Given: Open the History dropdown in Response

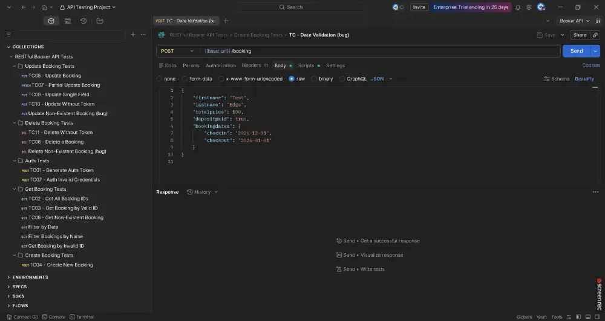Looking at the screenshot, I should click(x=202, y=192).
